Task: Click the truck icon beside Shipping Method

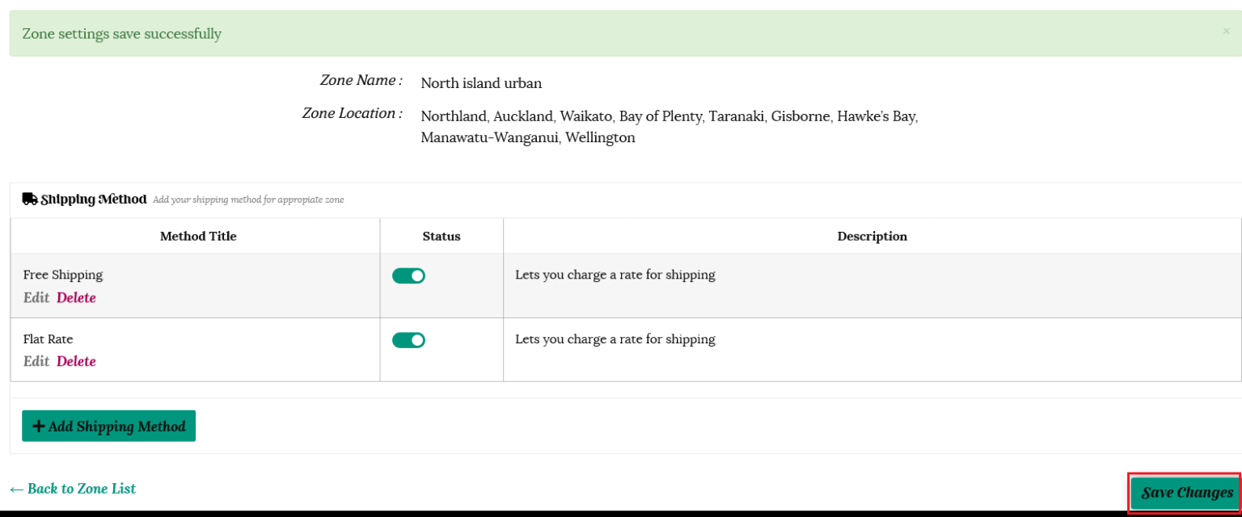Action: click(30, 199)
